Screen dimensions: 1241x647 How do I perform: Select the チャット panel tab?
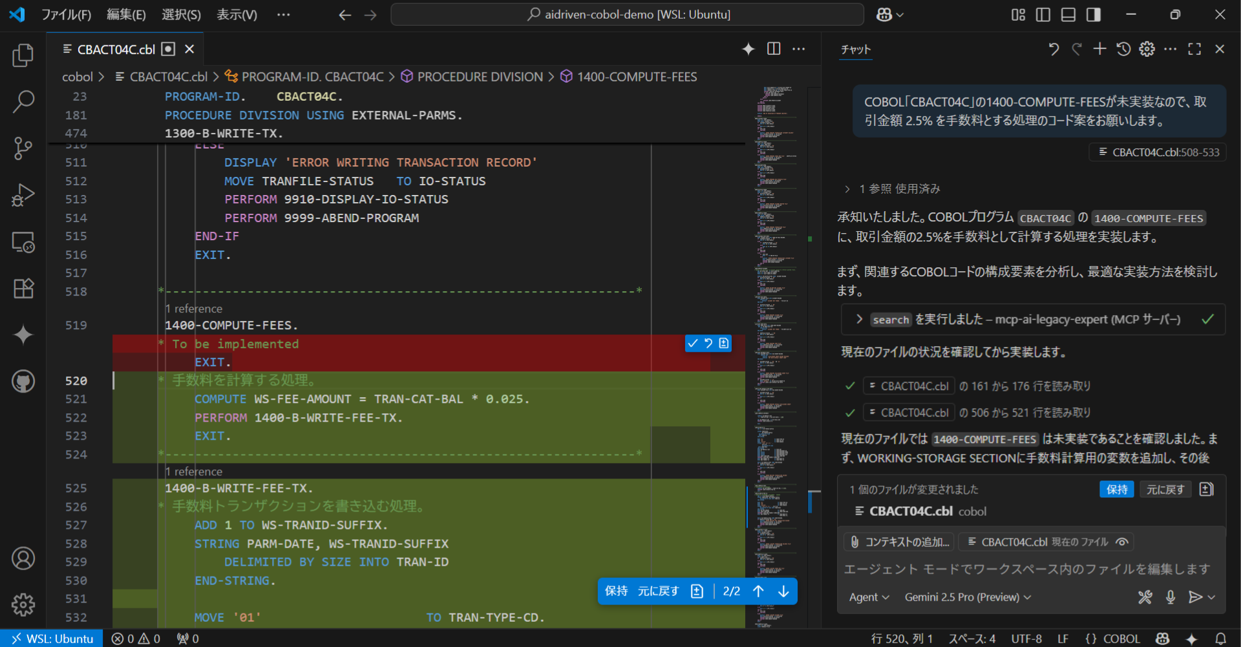(856, 49)
